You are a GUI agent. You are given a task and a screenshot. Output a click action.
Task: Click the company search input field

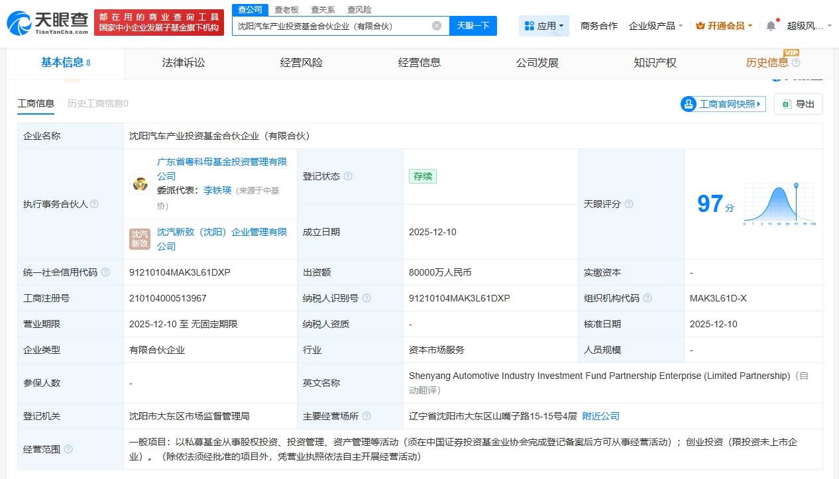point(331,26)
